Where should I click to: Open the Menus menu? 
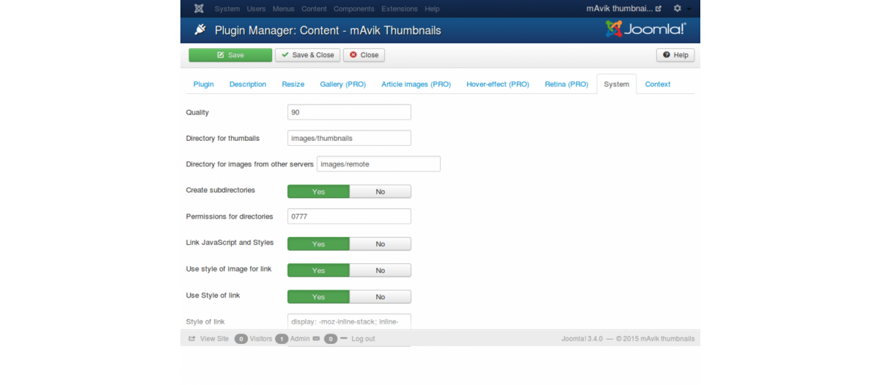[x=284, y=9]
